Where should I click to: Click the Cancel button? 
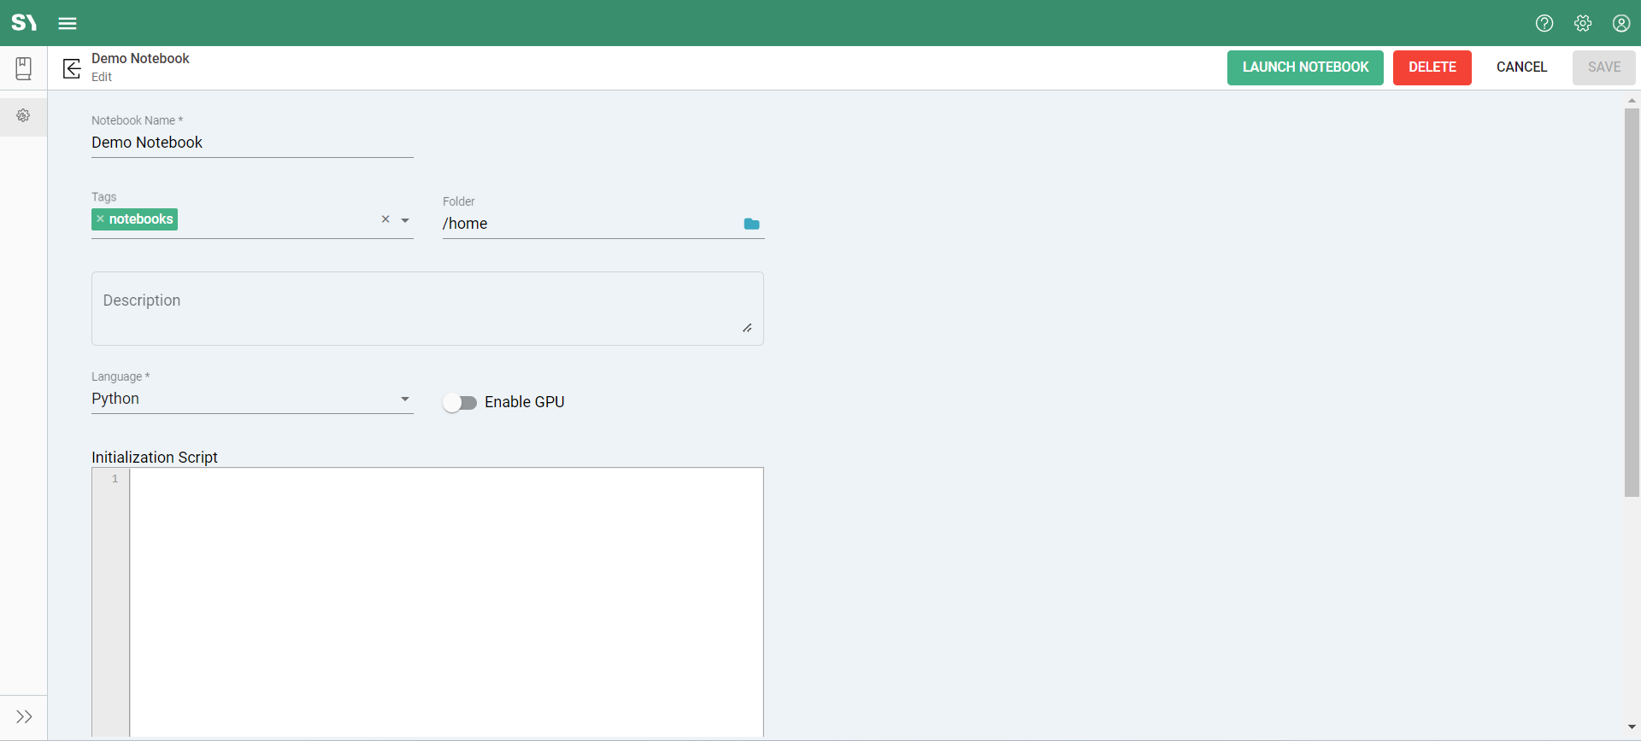coord(1521,67)
